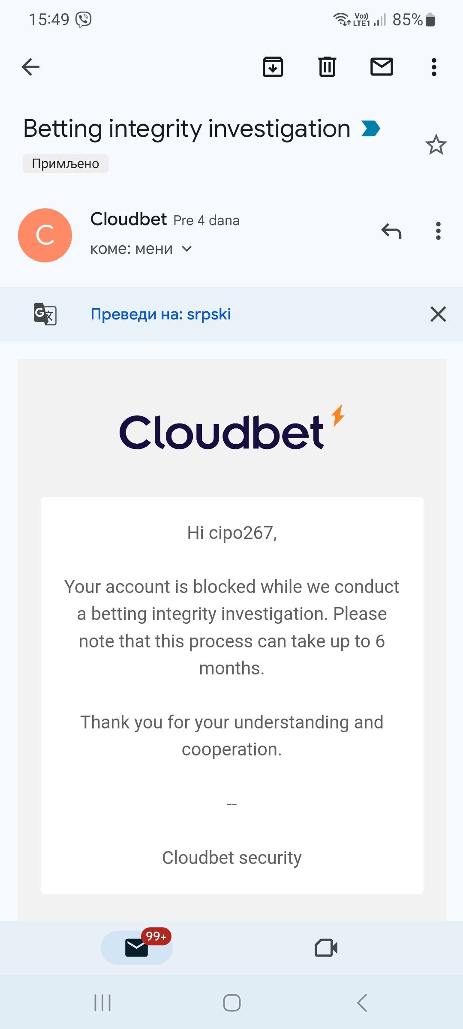Click the Google Translate icon
The width and height of the screenshot is (463, 1029).
(45, 314)
